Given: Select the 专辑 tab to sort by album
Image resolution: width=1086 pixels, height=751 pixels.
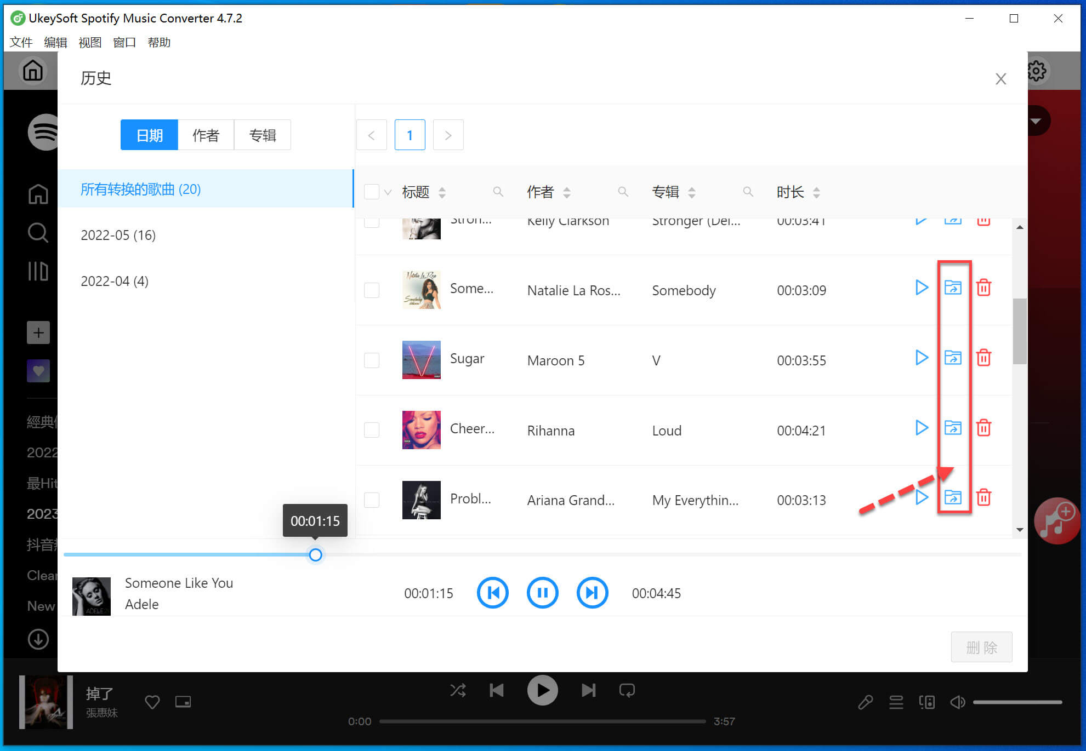Looking at the screenshot, I should pyautogui.click(x=263, y=135).
